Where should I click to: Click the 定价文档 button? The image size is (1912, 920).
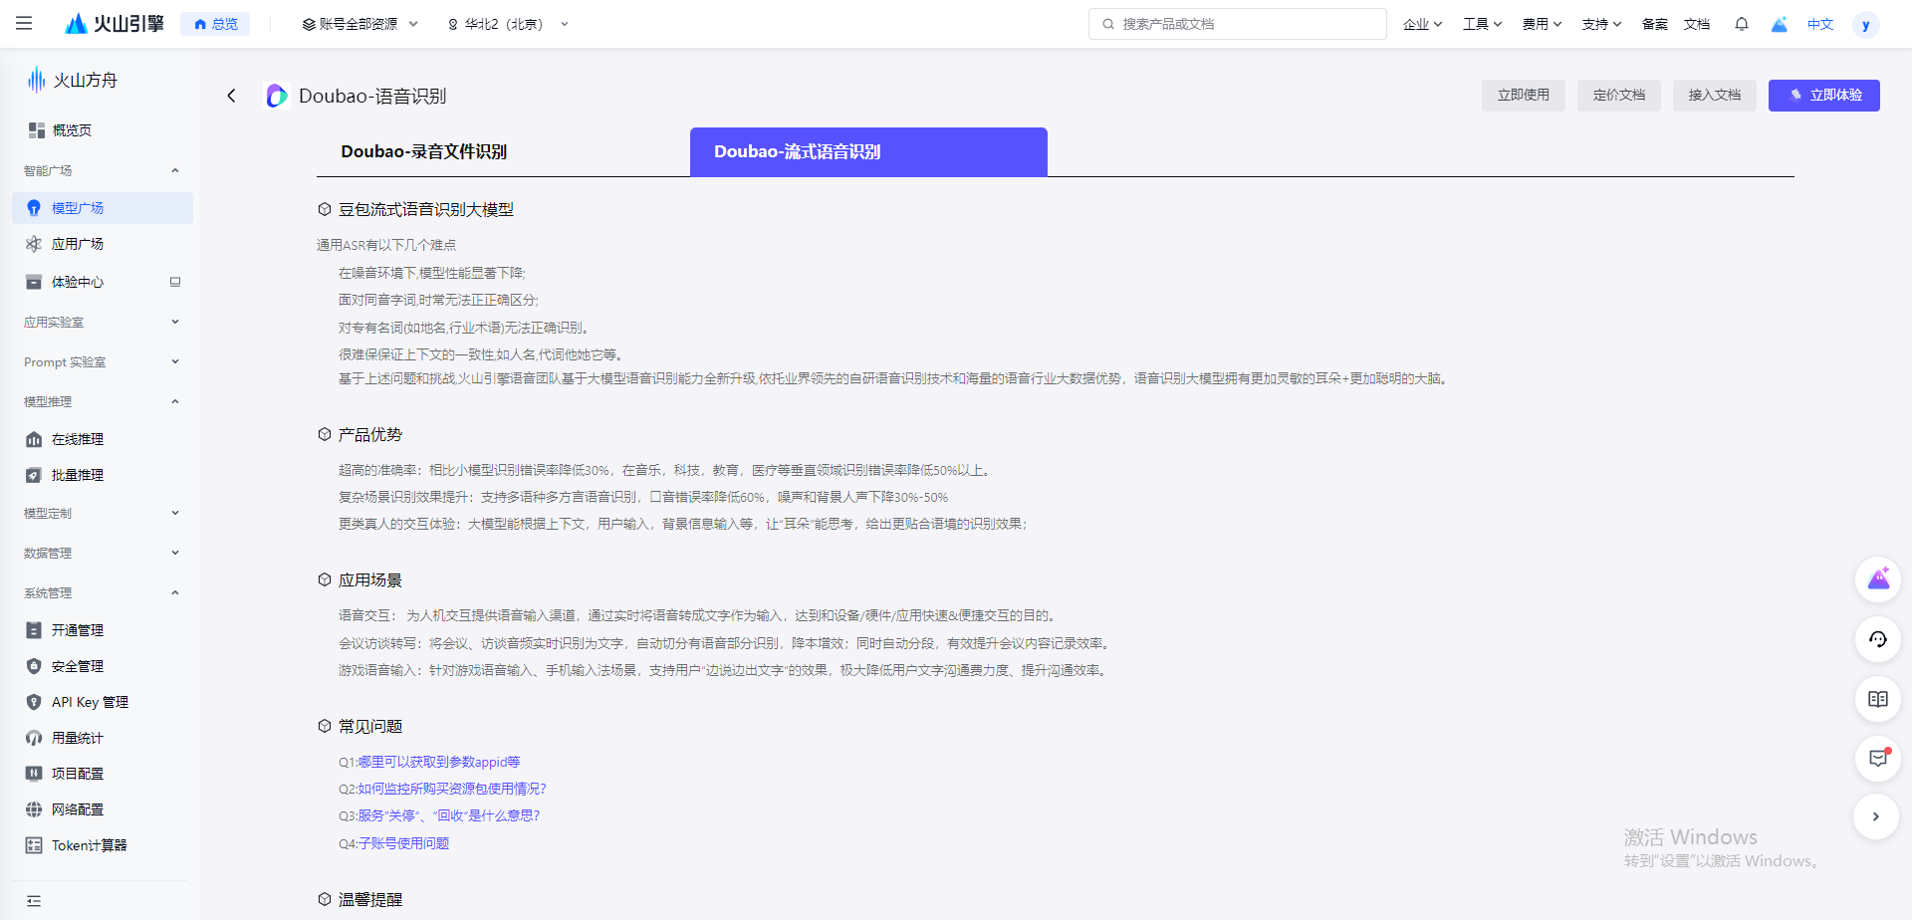click(1619, 96)
